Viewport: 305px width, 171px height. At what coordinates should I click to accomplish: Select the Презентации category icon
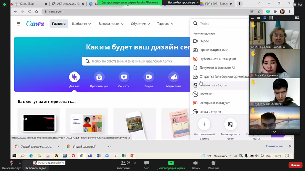click(99, 77)
